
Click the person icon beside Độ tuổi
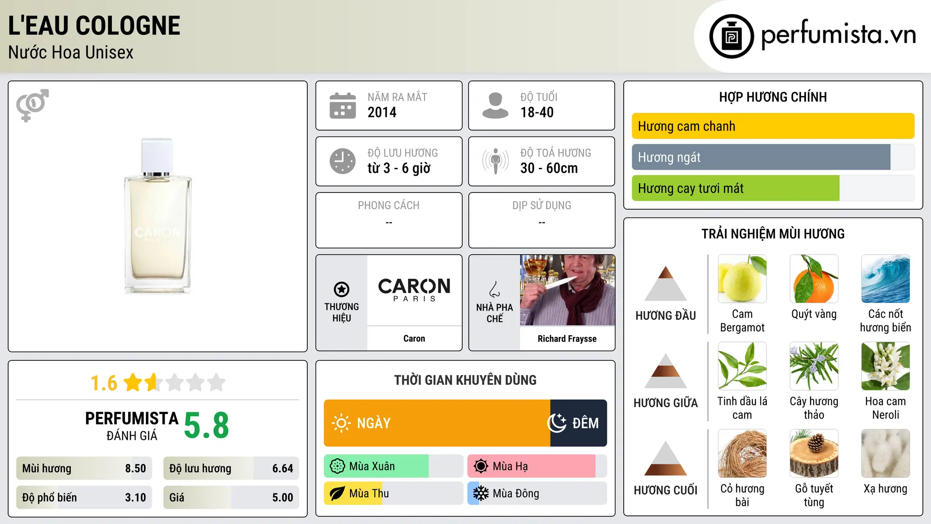[496, 106]
